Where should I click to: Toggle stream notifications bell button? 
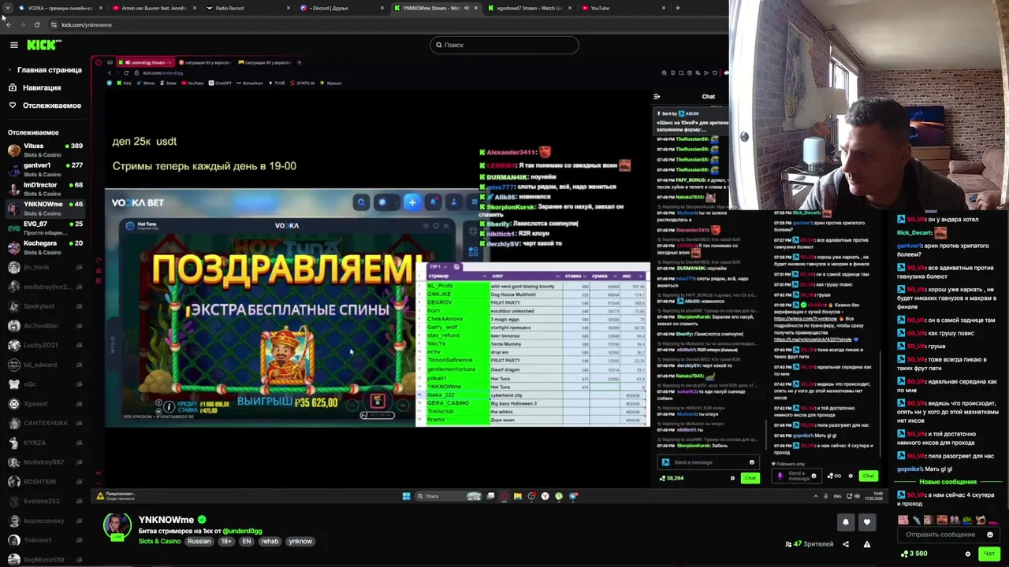[x=846, y=522]
